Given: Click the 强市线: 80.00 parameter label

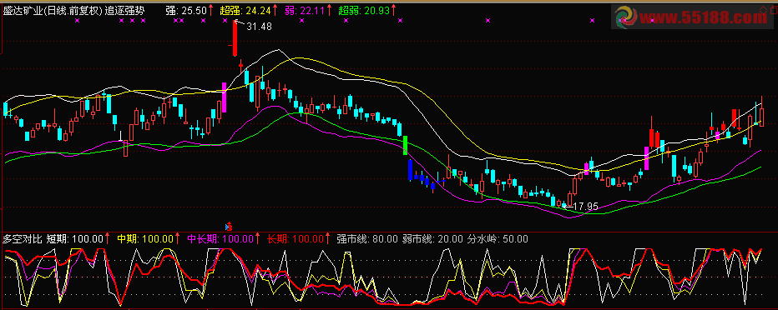Looking at the screenshot, I should [367, 239].
